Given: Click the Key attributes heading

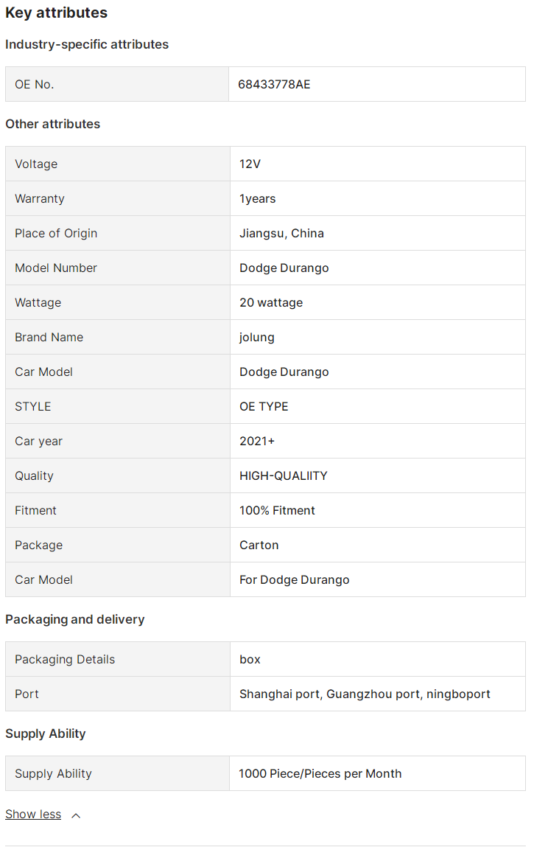Looking at the screenshot, I should tap(56, 13).
